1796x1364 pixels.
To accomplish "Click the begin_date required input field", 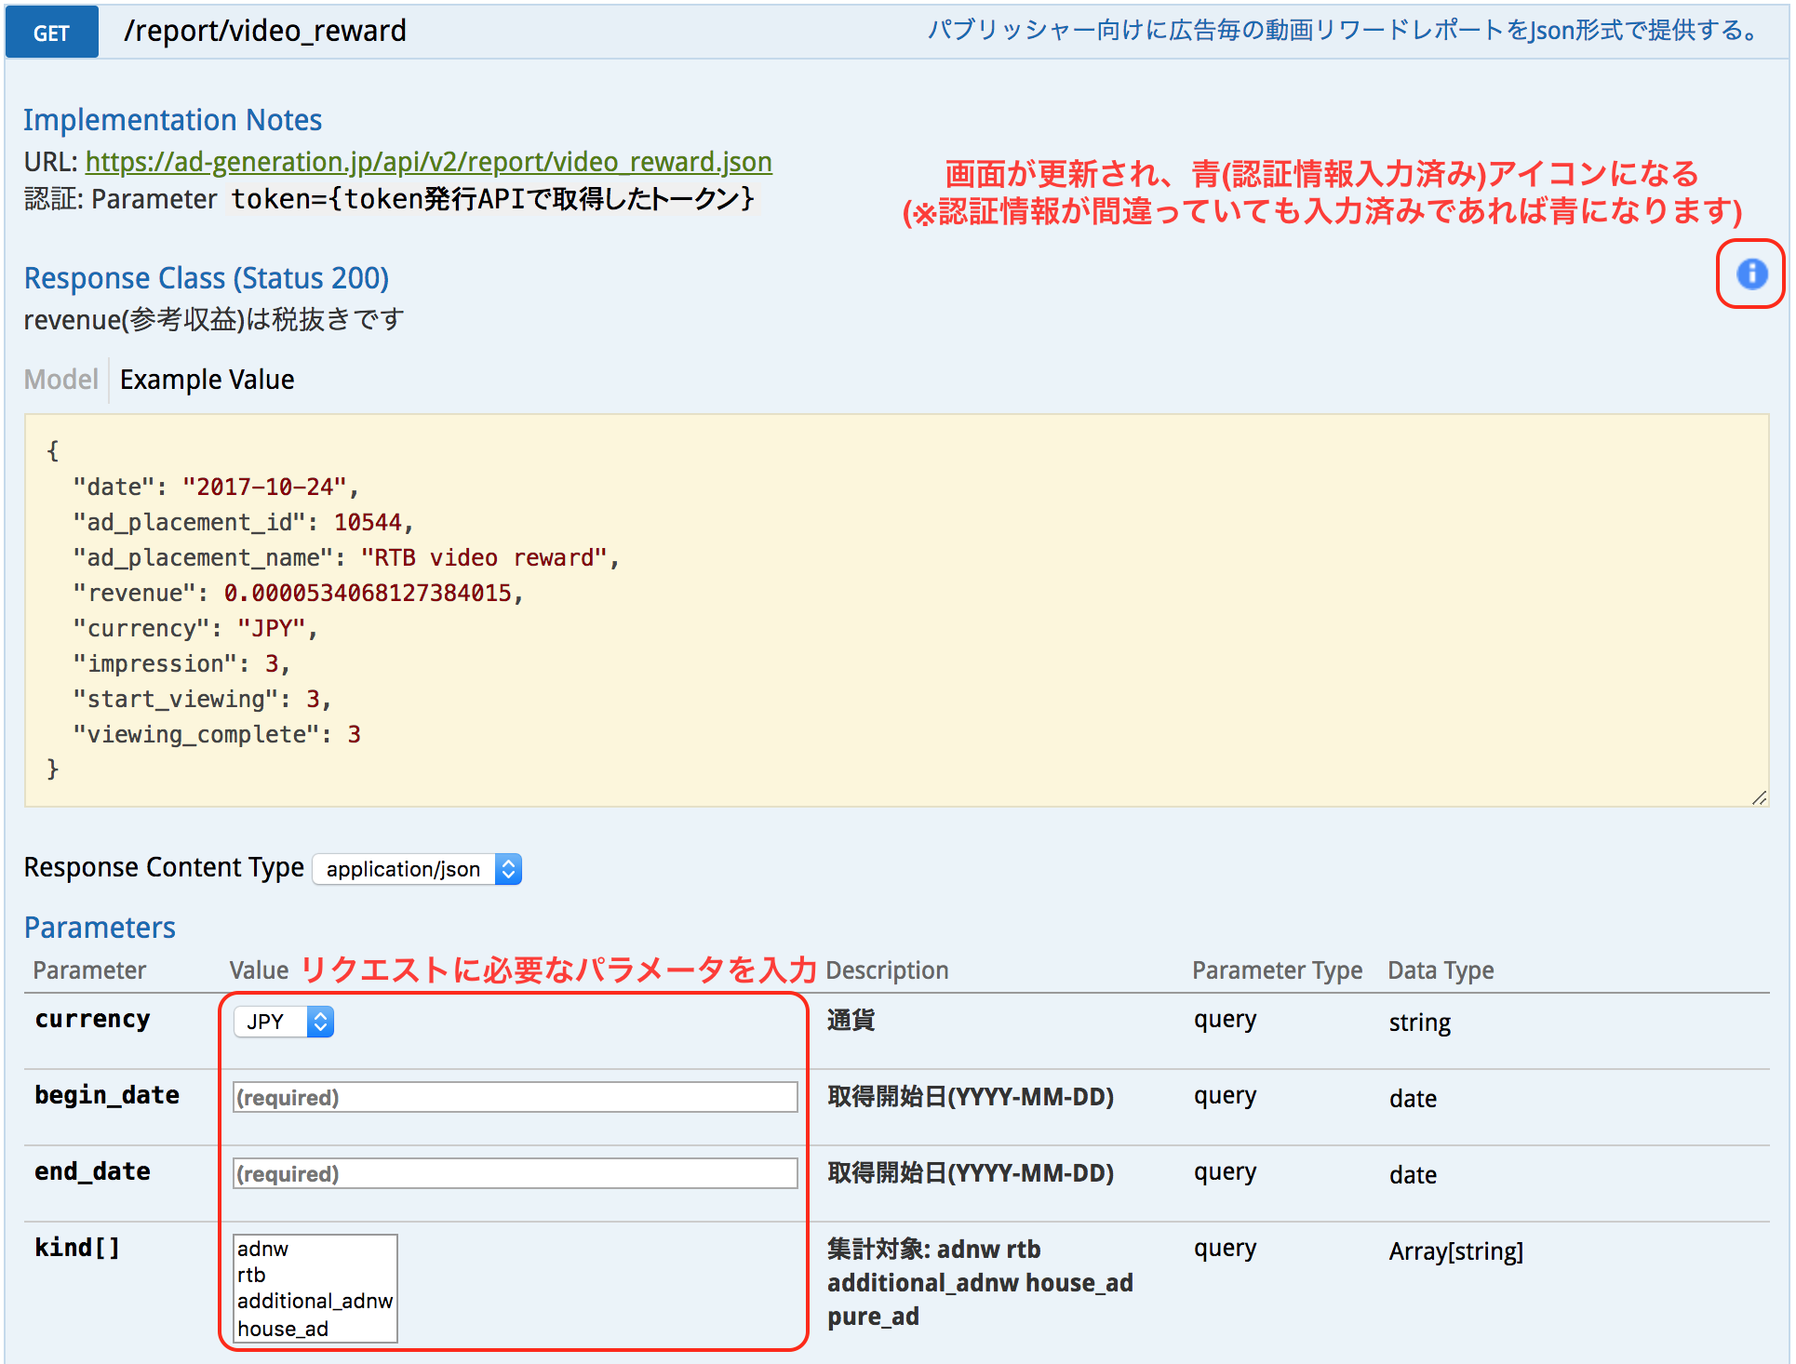I will pos(514,1097).
